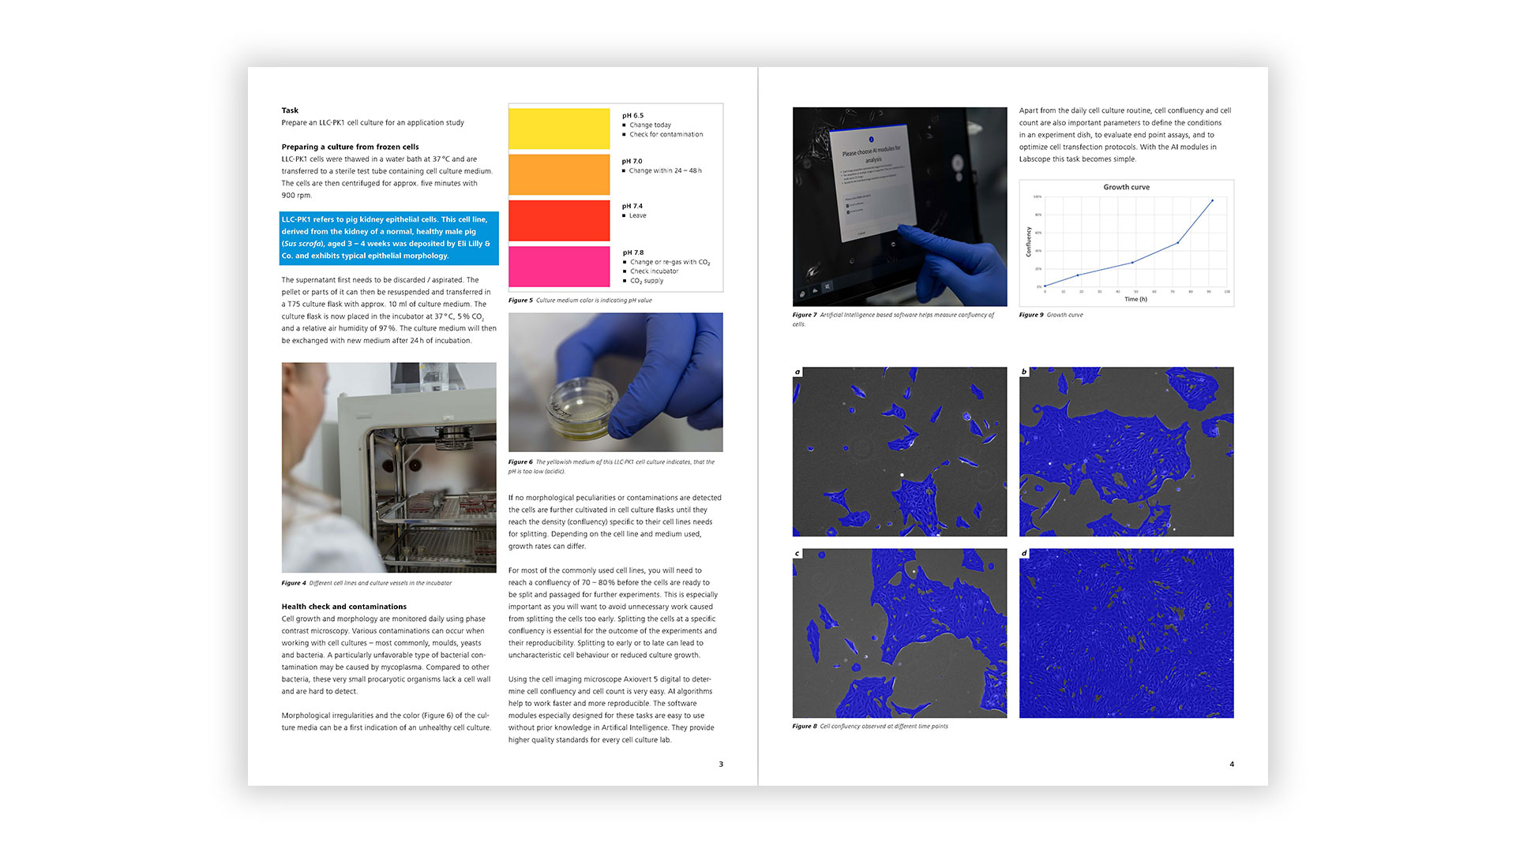
Task: Click confluency image labeled c
Action: 900,633
